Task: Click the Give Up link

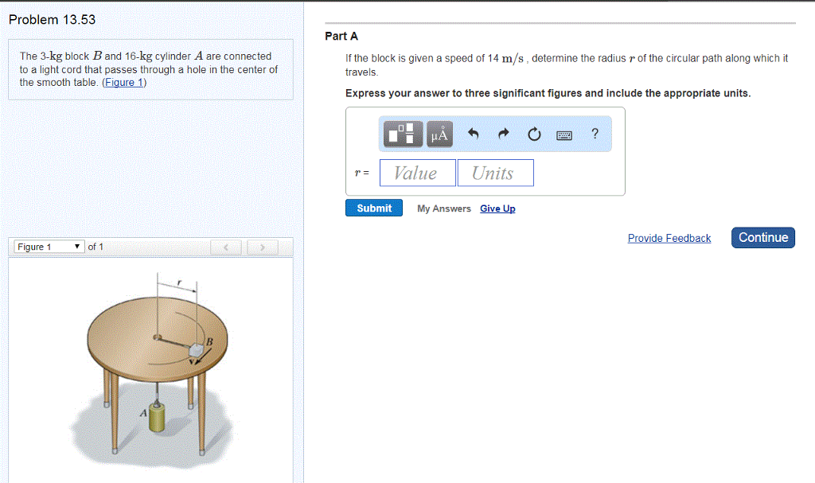Action: [x=497, y=208]
